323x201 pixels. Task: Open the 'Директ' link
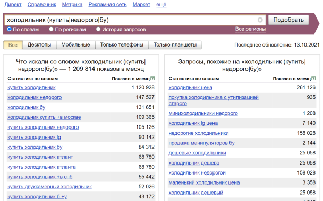[13, 5]
